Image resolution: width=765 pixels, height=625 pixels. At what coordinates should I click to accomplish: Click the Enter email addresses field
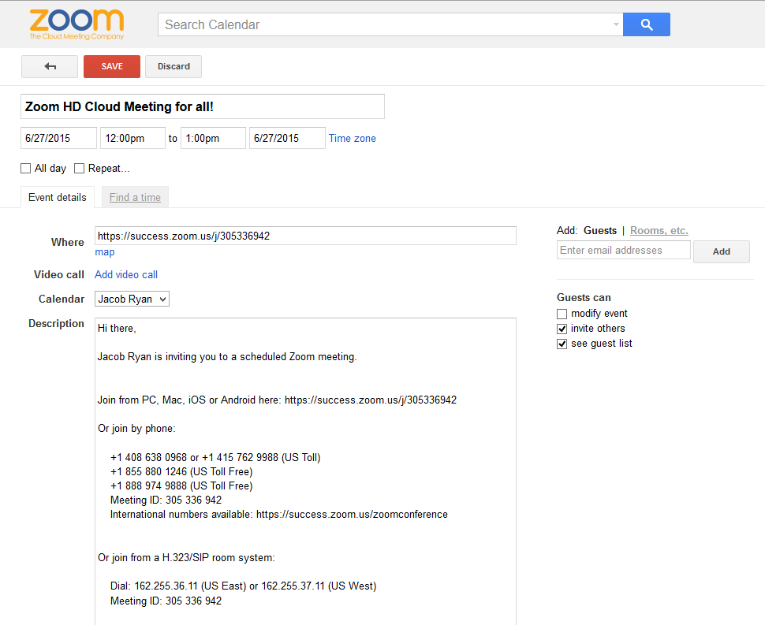(623, 251)
